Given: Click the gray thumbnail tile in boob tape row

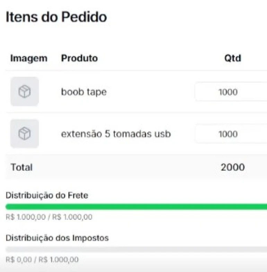Looking at the screenshot, I should [x=24, y=92].
